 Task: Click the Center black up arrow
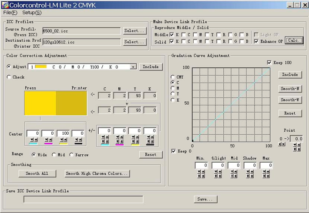80,140
